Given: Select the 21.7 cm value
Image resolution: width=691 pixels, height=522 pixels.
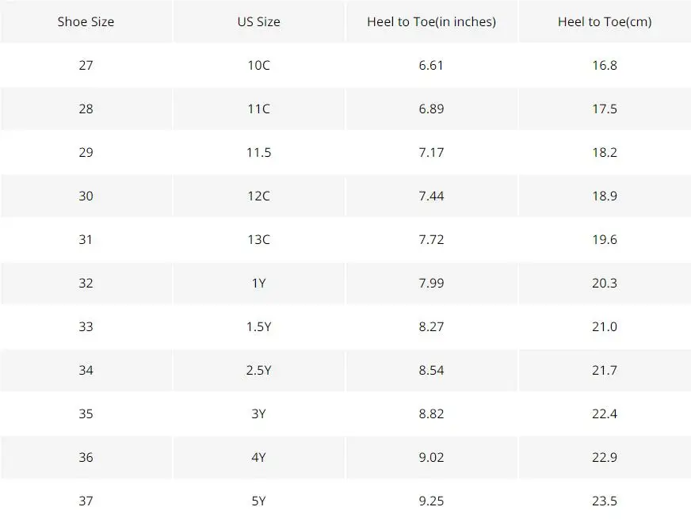Looking at the screenshot, I should 605,371.
